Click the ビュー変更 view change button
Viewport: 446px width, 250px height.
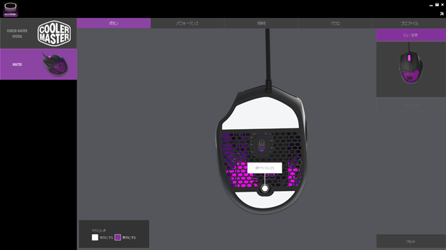[410, 35]
